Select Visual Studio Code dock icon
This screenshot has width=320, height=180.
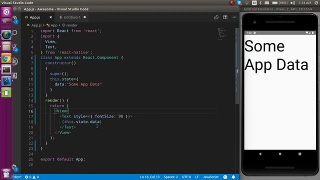pyautogui.click(x=6, y=81)
